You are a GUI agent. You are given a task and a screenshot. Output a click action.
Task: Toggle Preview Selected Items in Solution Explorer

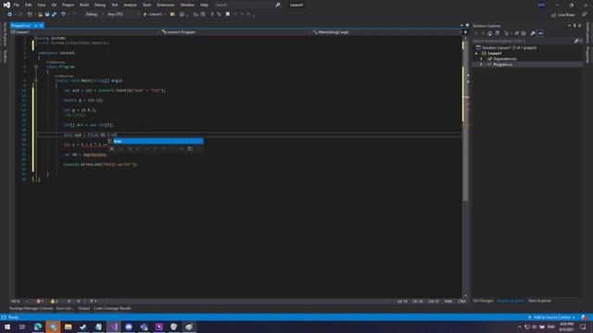(x=539, y=33)
